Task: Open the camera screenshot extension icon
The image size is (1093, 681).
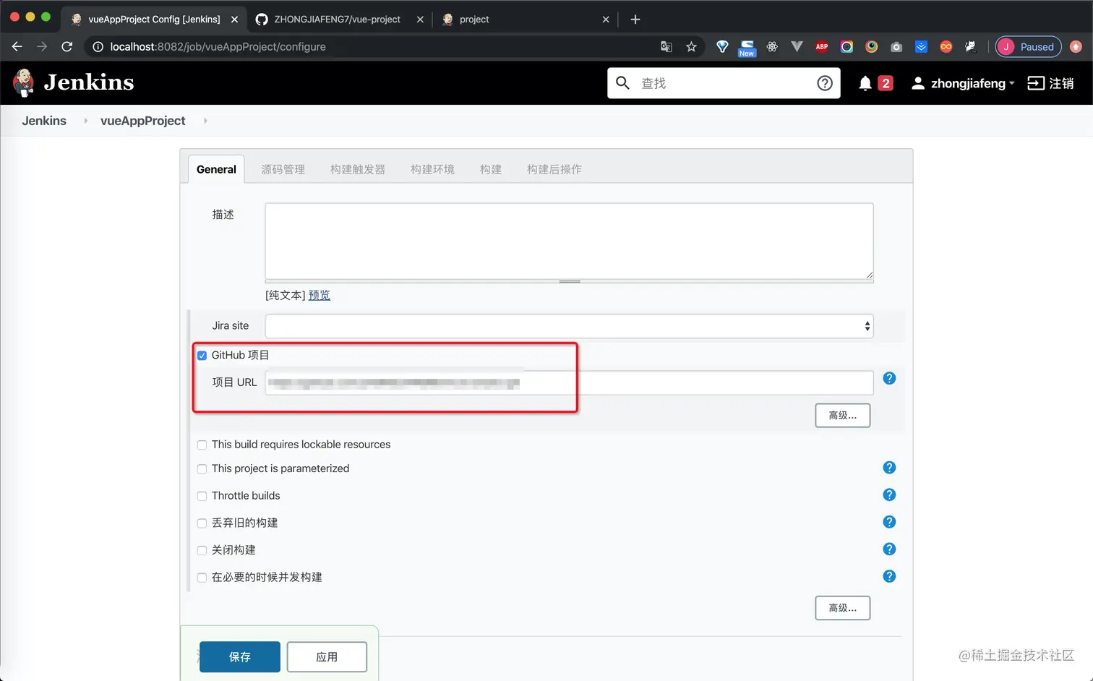Action: (896, 46)
